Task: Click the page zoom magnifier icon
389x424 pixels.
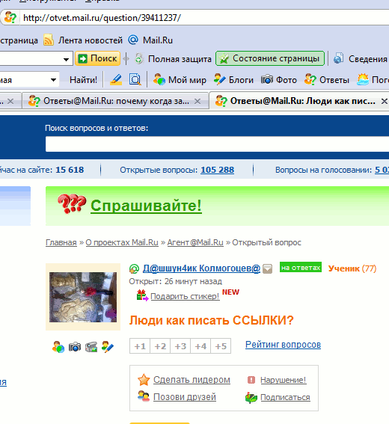Action: pyautogui.click(x=135, y=80)
